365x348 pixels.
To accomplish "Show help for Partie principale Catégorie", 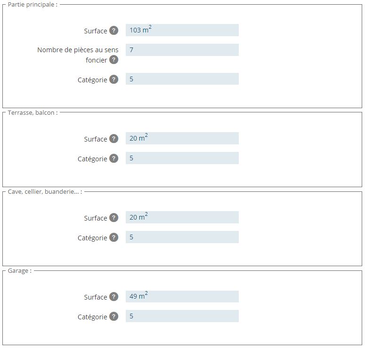I will pyautogui.click(x=114, y=79).
